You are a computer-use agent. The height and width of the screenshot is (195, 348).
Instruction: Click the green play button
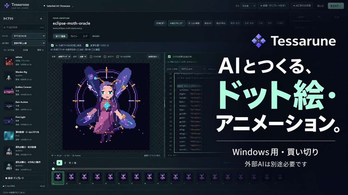59,163
